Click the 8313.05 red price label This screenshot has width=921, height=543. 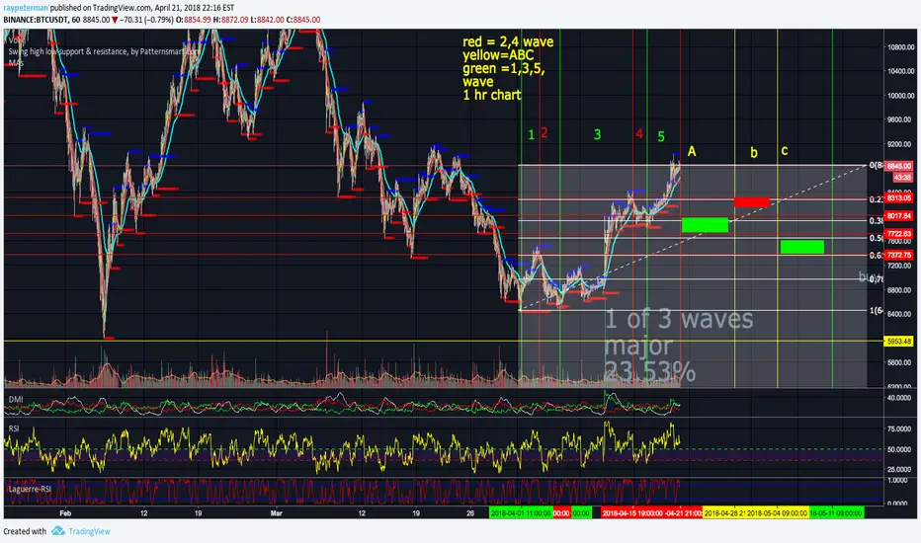[x=898, y=198]
